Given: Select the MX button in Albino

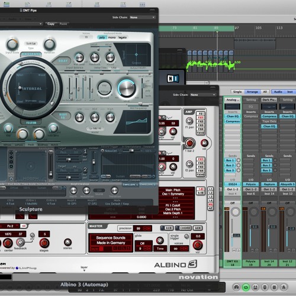Looking at the screenshot, I should 211,204.
